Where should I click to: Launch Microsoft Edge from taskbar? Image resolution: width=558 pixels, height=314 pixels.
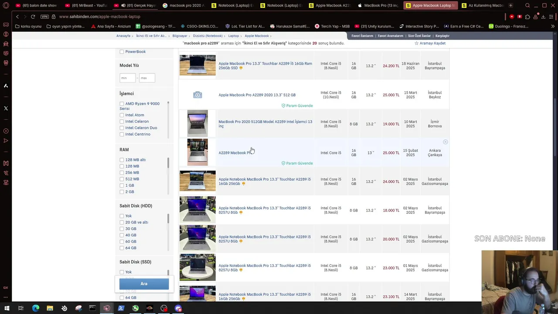36,308
